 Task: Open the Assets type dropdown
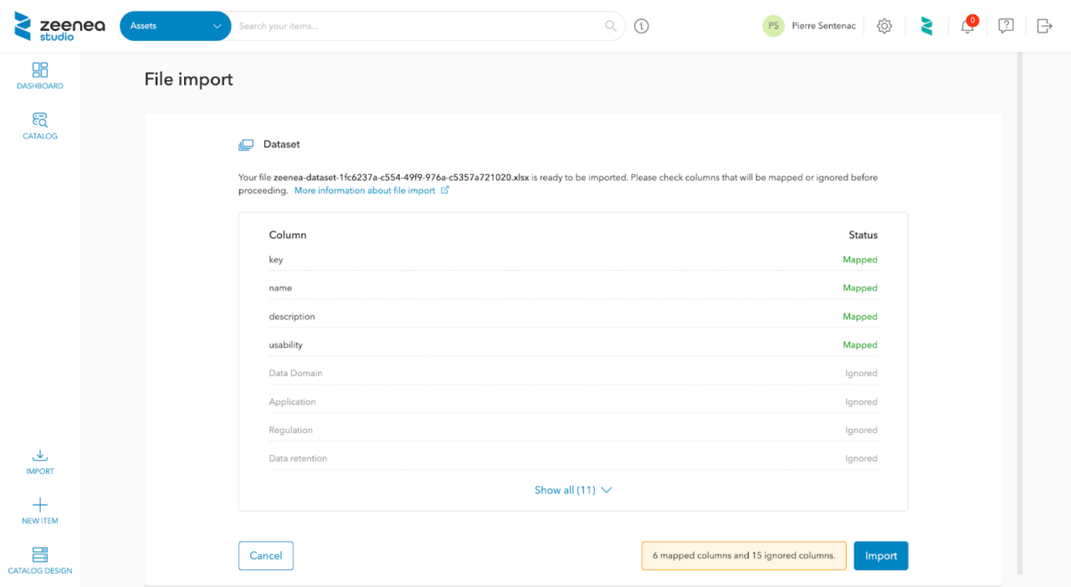coord(175,26)
